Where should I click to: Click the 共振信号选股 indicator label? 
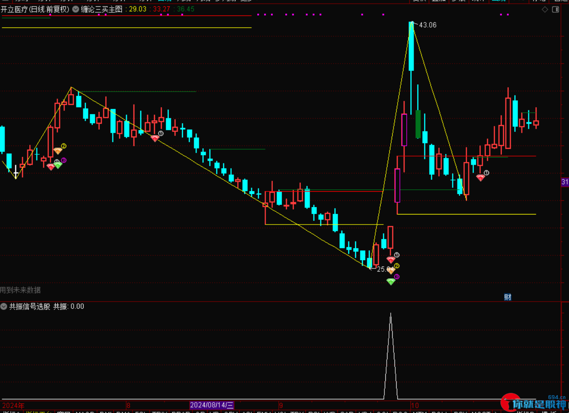30,307
